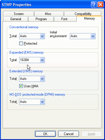This screenshot has height=140, width=105.
Task: Switch to the Screen tab
Action: point(19,14)
